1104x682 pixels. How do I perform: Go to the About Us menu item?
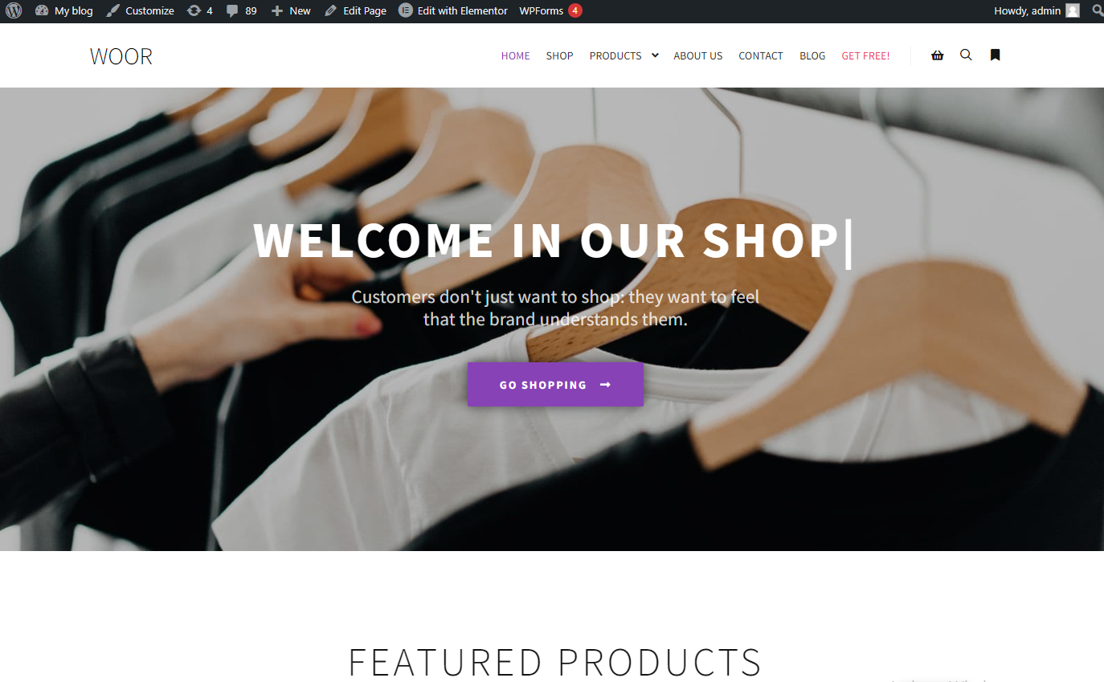(x=697, y=55)
